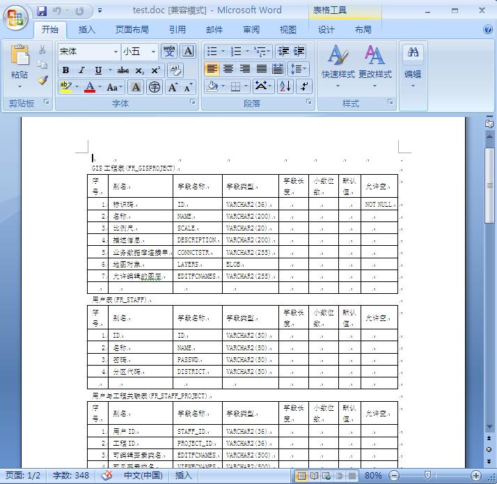
Task: Open the 设计 table tools tab
Action: click(x=326, y=29)
